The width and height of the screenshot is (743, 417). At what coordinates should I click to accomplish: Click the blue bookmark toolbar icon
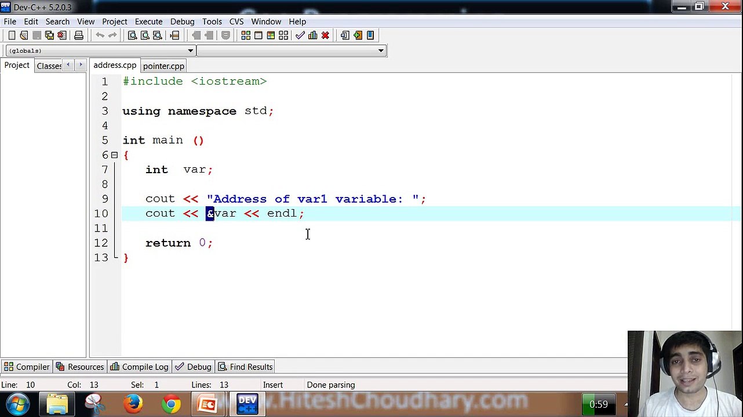370,35
